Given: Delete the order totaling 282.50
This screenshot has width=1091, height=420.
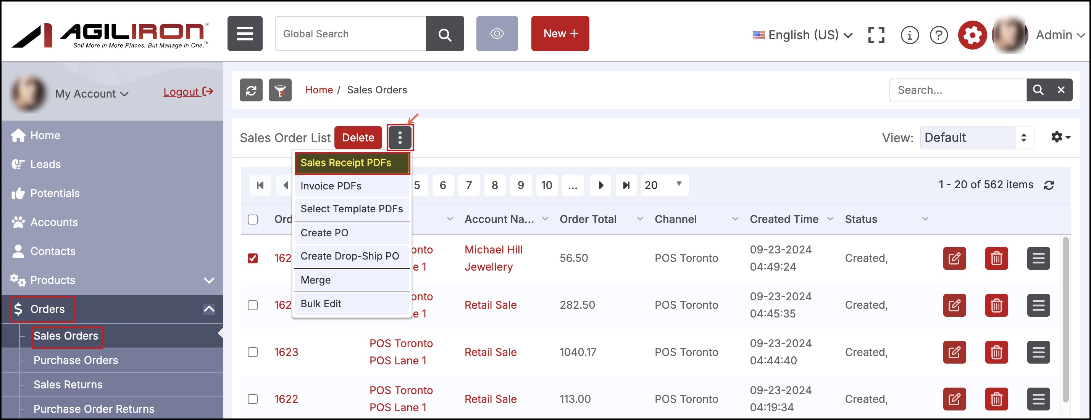Looking at the screenshot, I should [996, 305].
